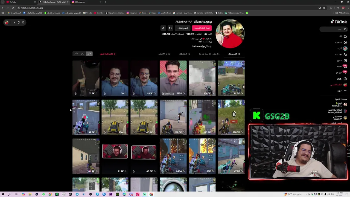Switch to the Liked profile tab
350x197 pixels.
164,54
